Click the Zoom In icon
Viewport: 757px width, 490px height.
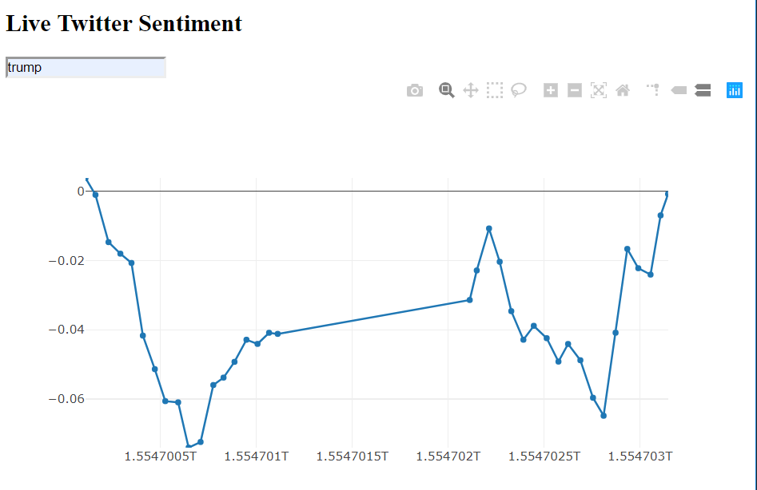point(550,90)
